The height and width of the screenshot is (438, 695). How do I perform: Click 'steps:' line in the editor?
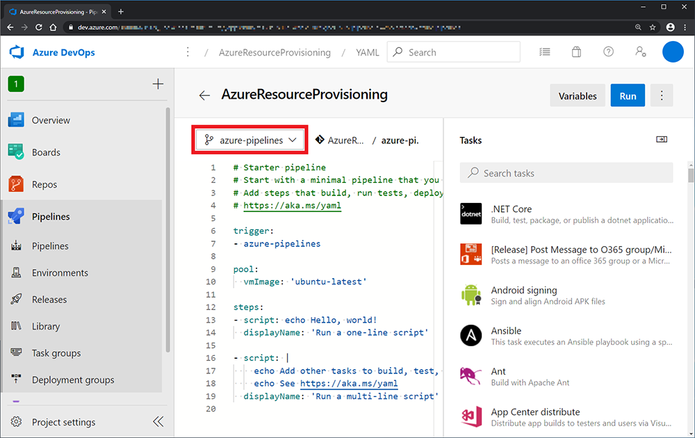(x=248, y=307)
